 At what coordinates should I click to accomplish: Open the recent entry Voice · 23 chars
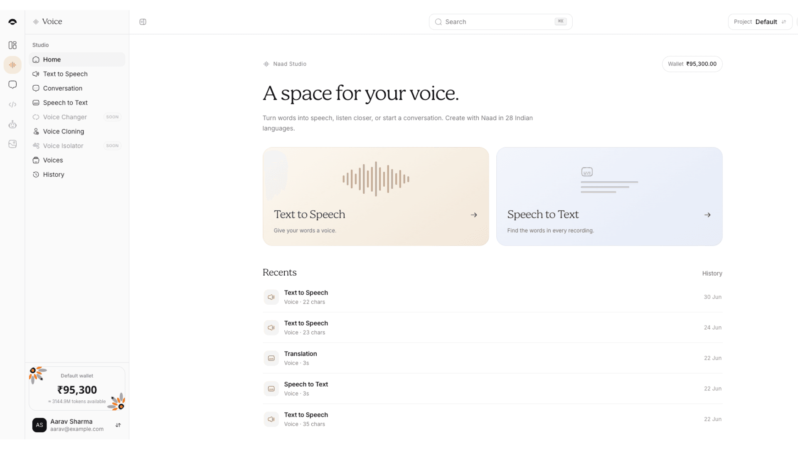[x=493, y=328]
